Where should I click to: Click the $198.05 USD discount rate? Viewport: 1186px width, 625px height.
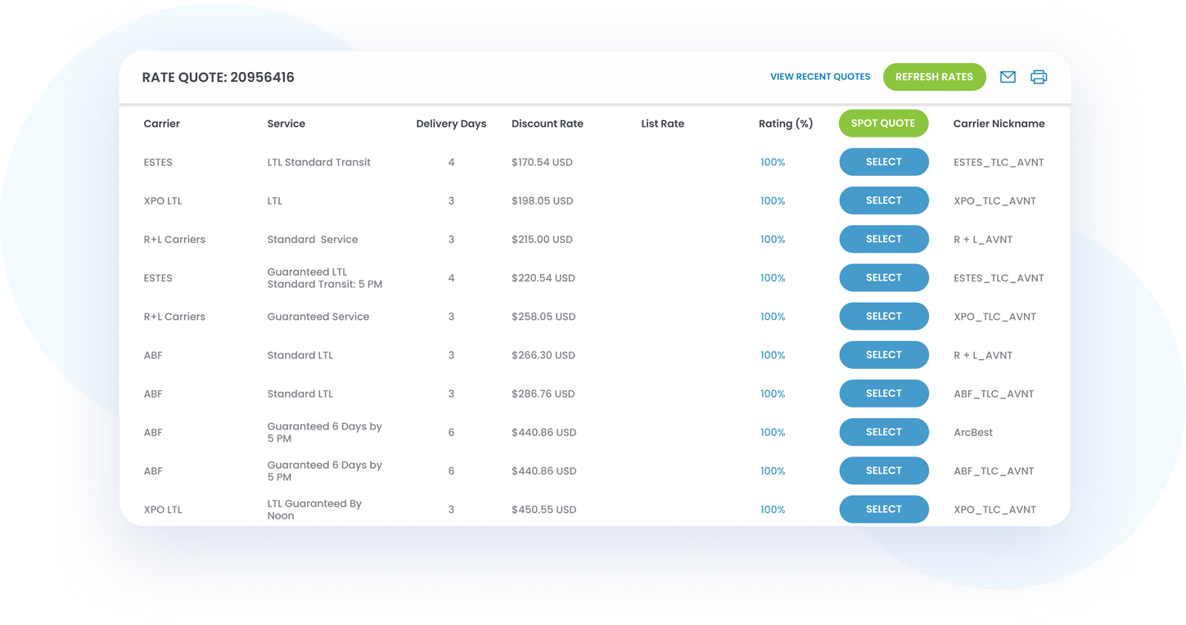pos(542,200)
